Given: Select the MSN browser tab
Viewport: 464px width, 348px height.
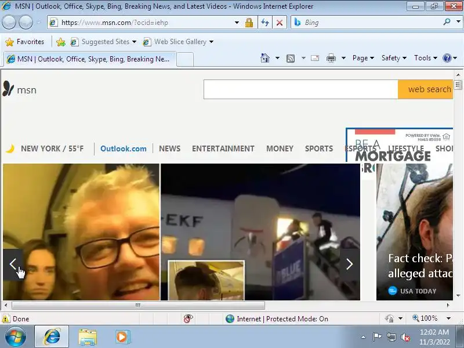Looking at the screenshot, I should coord(90,59).
